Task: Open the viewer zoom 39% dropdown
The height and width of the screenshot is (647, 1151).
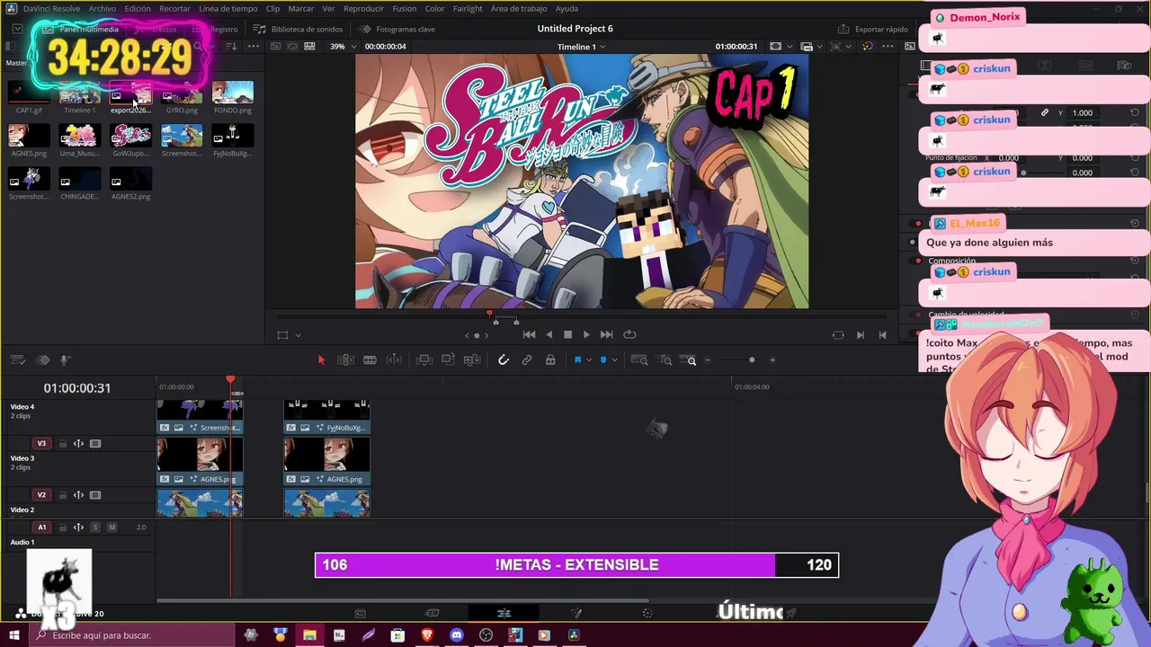Action: pos(342,47)
